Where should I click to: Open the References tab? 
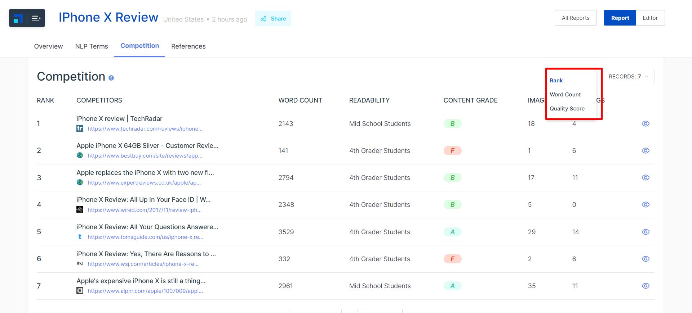[188, 46]
